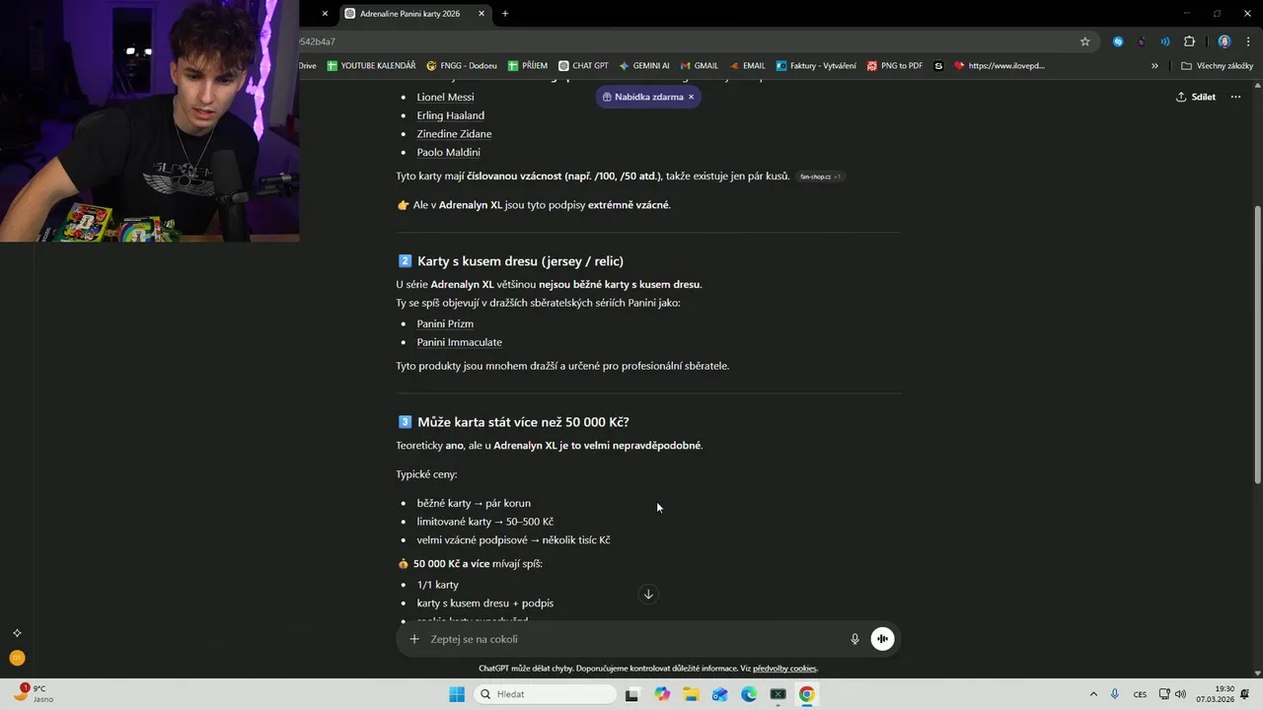
Task: Click the sparkle icon at left edge
Action: click(x=17, y=633)
